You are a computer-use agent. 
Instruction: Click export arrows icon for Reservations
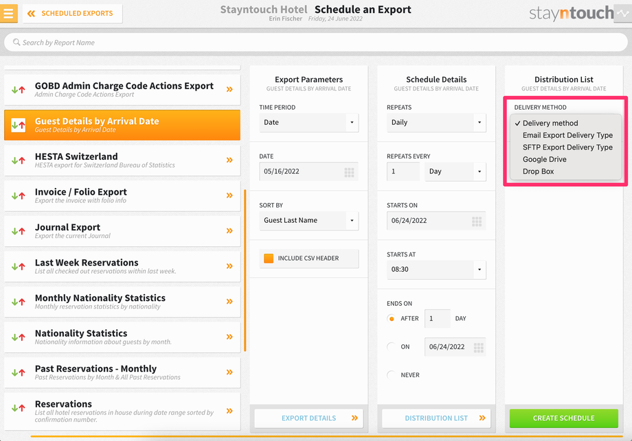pos(18,408)
